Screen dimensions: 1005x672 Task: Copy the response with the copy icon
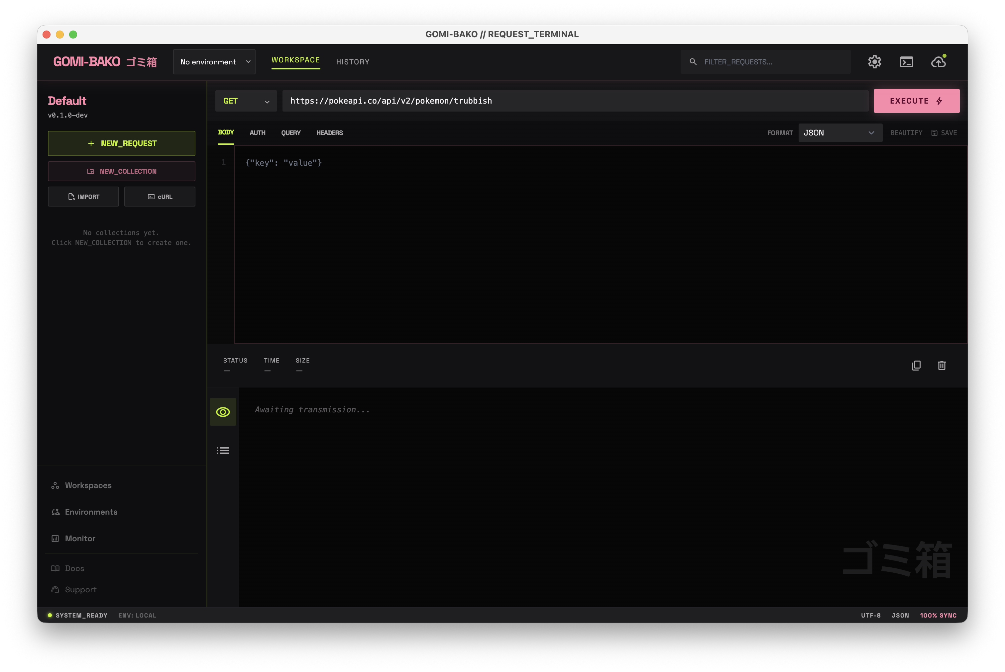(x=916, y=365)
